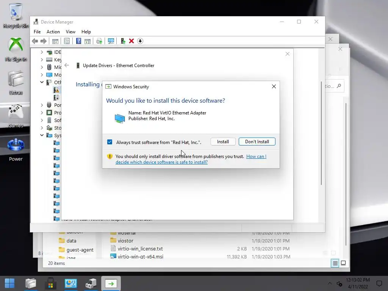Open the Windows Start menu
Image resolution: width=388 pixels, height=291 pixels.
coord(9,283)
